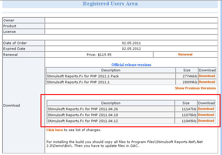Viewport: 222px width, 155px height.
Task: Click Stimulsoft Reports.Fx for PHP 2011.1 Pack text
Action: tap(83, 76)
